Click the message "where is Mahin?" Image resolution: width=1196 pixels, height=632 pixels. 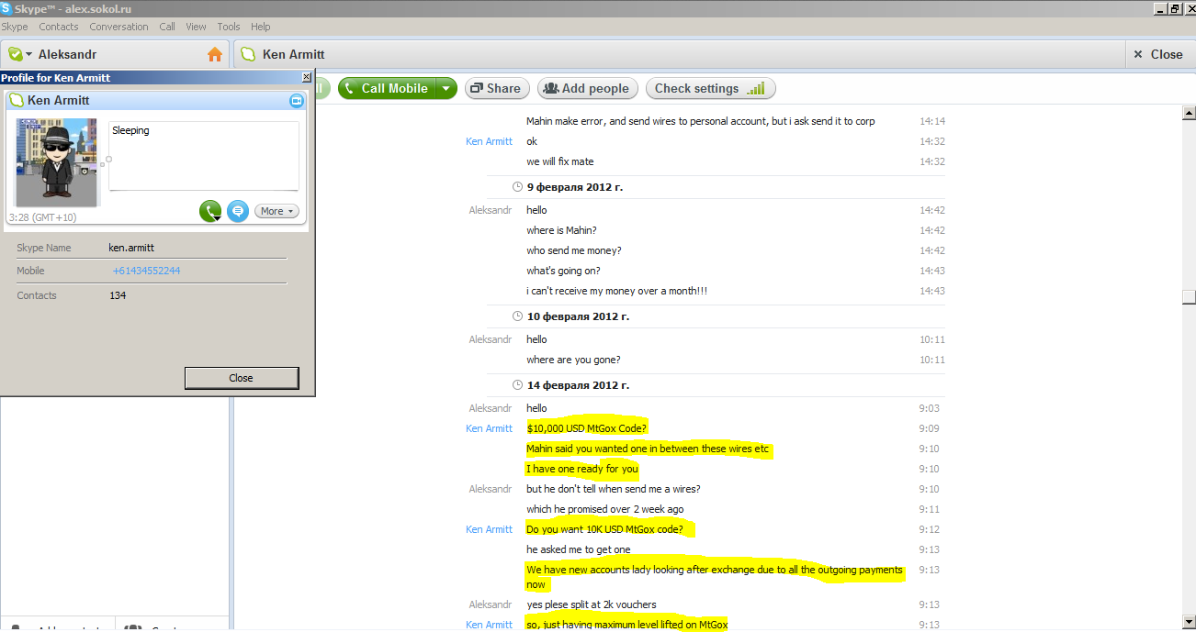pos(561,230)
